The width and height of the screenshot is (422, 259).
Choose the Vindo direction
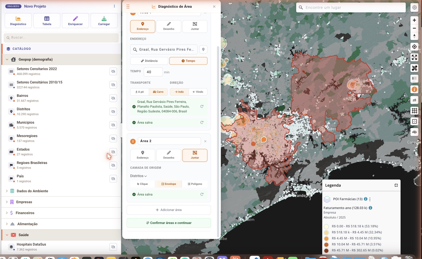pos(198,92)
